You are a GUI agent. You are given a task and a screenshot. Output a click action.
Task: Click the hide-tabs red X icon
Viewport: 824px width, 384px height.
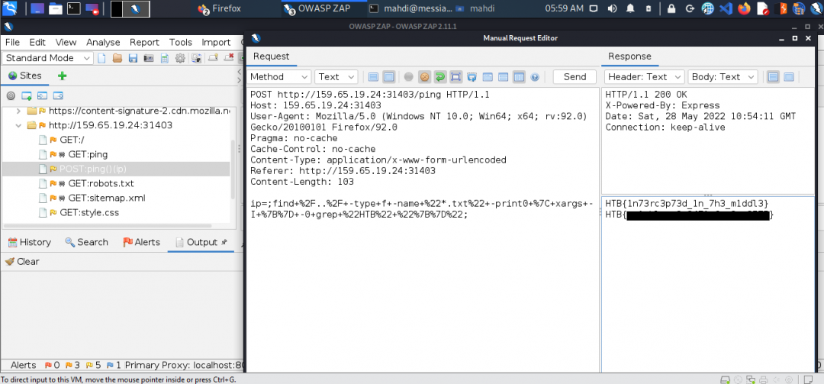pyautogui.click(x=229, y=58)
